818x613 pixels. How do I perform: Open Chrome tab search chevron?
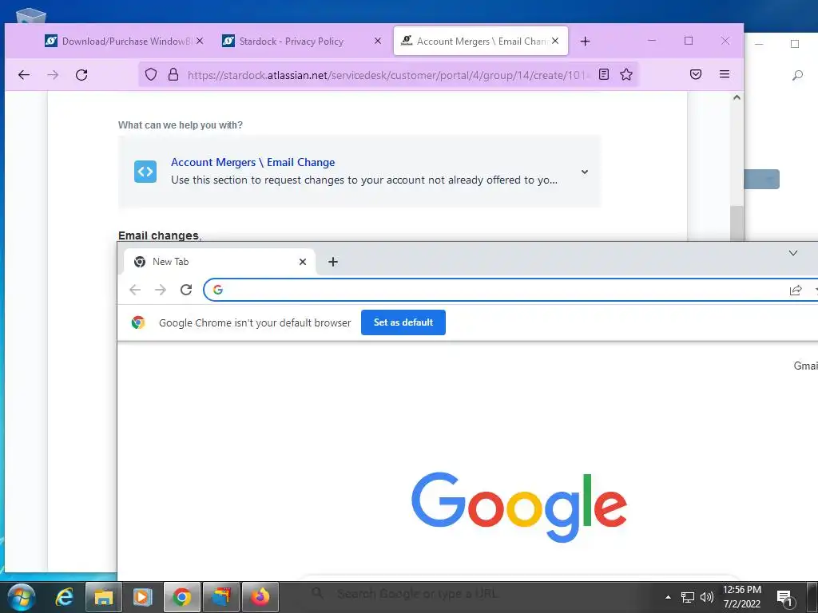(793, 253)
